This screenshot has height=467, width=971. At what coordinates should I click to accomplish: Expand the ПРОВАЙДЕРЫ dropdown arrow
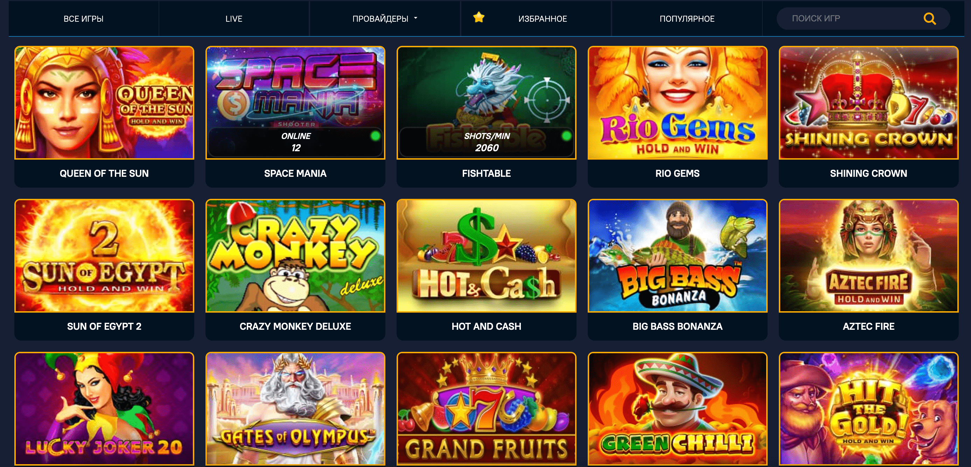click(x=415, y=18)
